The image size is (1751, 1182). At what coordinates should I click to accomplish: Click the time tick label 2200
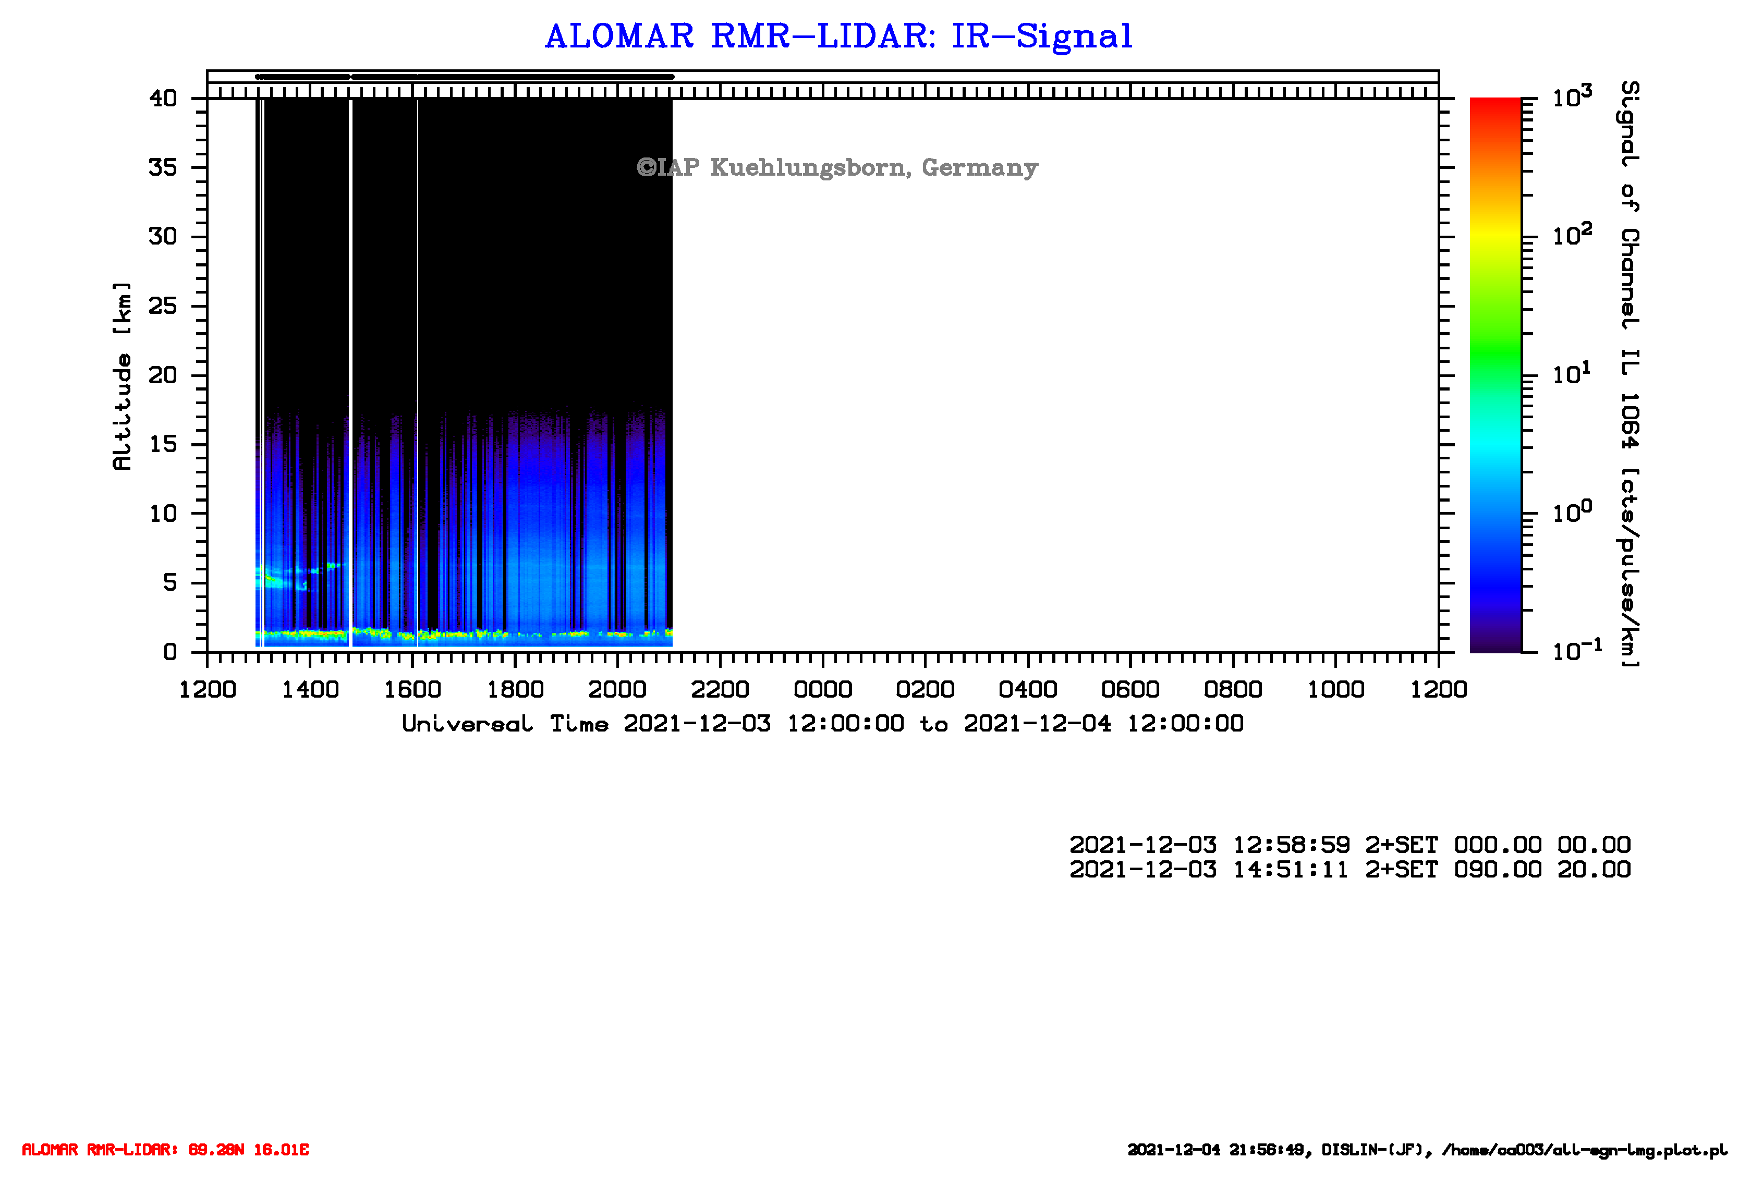click(x=720, y=689)
